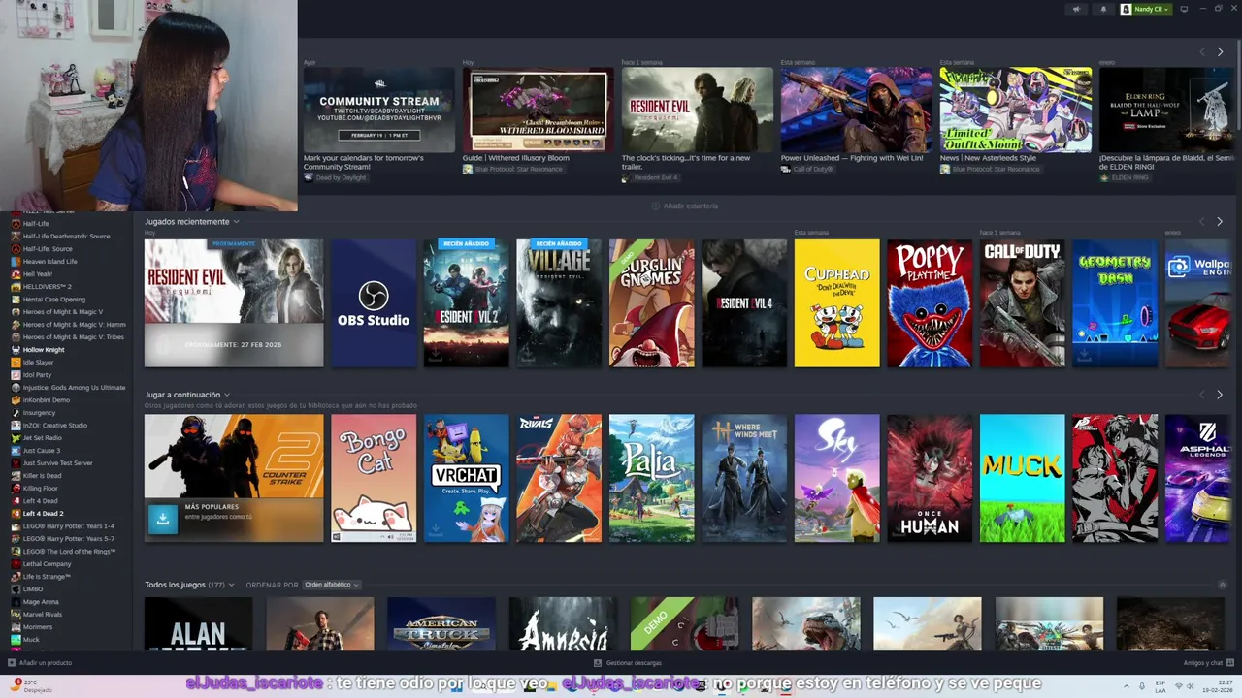Open Gestionar descargas
Screen dimensions: 1242x698
tap(628, 663)
